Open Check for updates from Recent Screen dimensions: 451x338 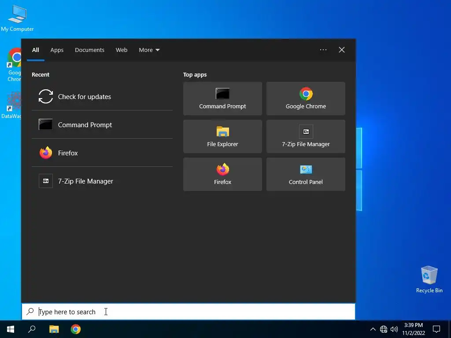[x=102, y=96]
